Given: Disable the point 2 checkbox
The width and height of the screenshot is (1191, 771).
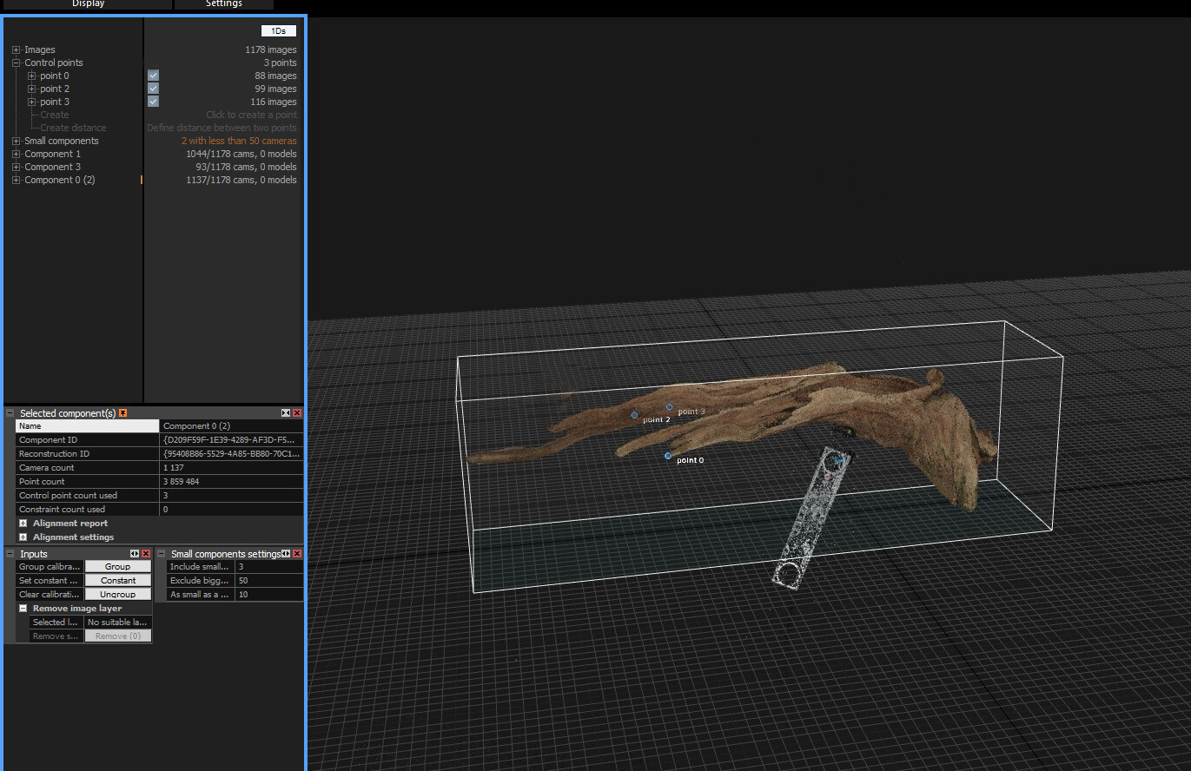Looking at the screenshot, I should tap(153, 88).
